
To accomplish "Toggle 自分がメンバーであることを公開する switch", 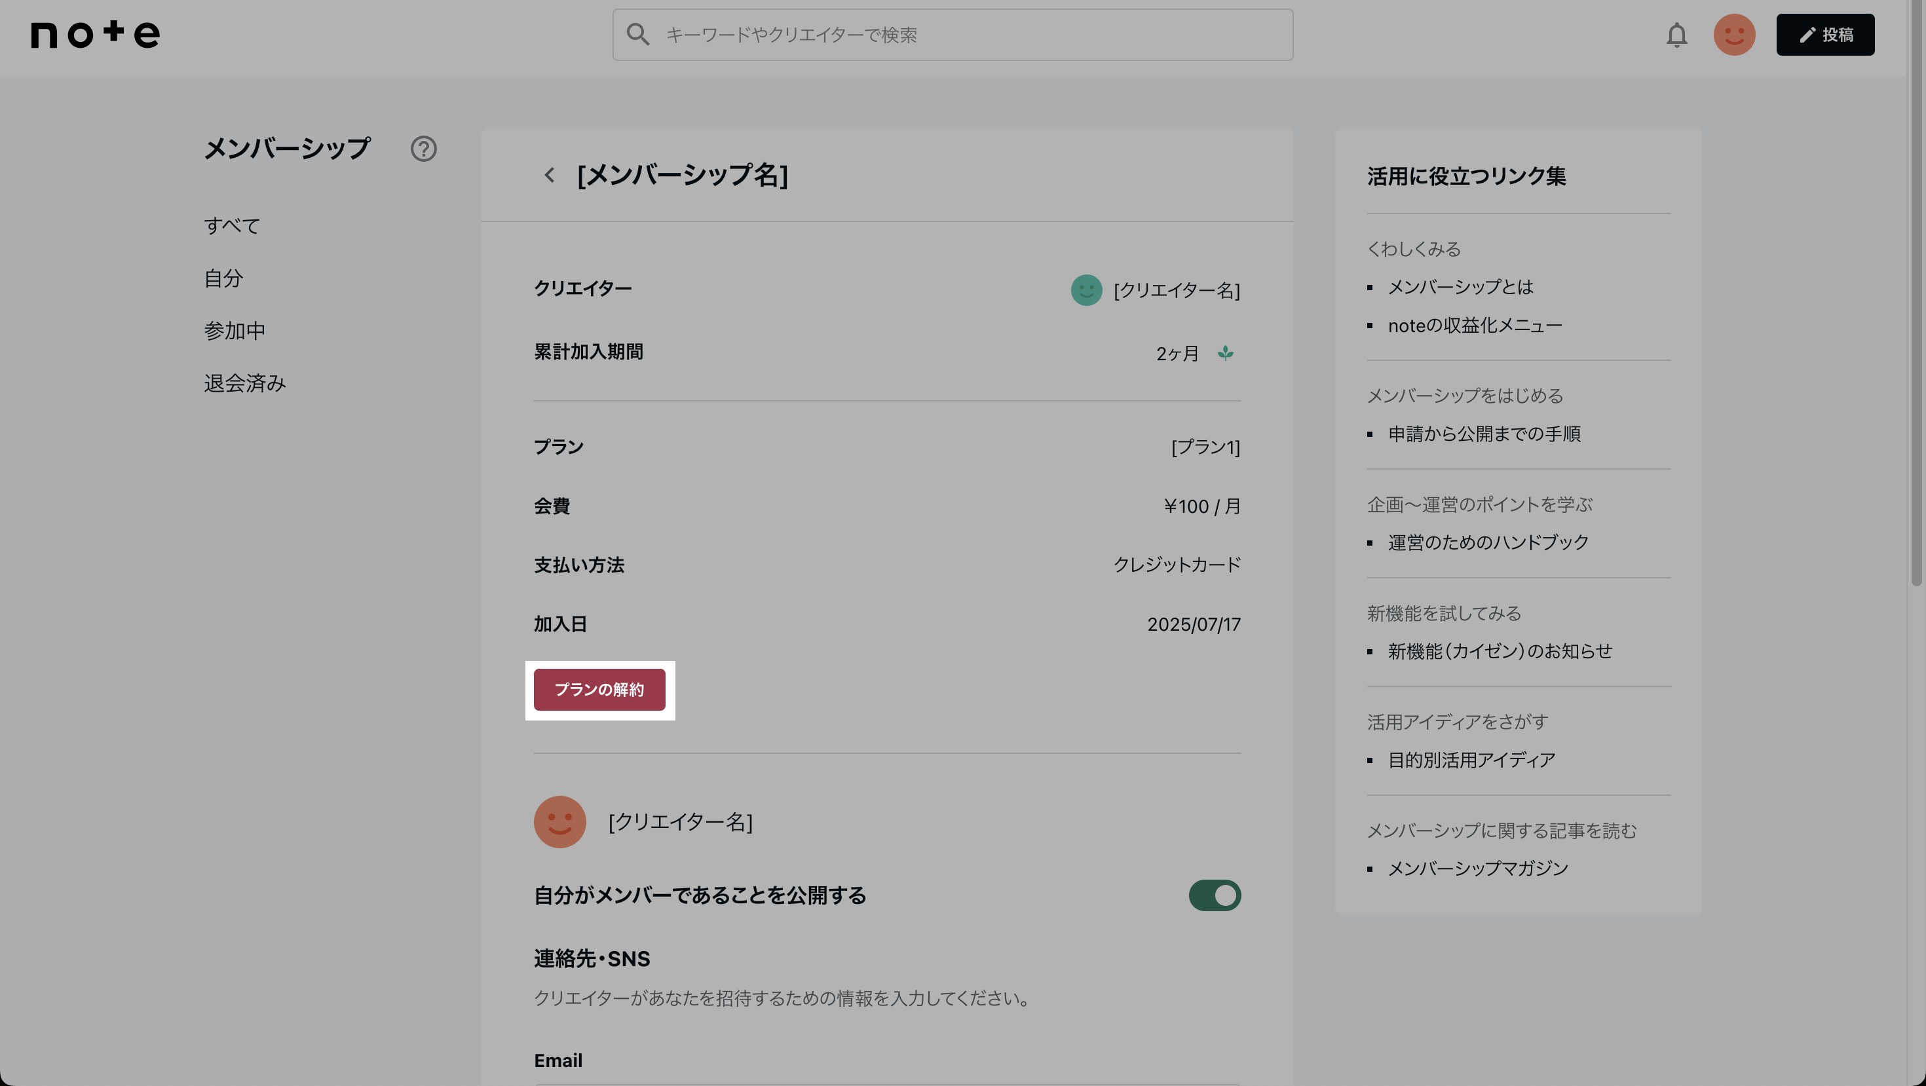I will click(1214, 895).
